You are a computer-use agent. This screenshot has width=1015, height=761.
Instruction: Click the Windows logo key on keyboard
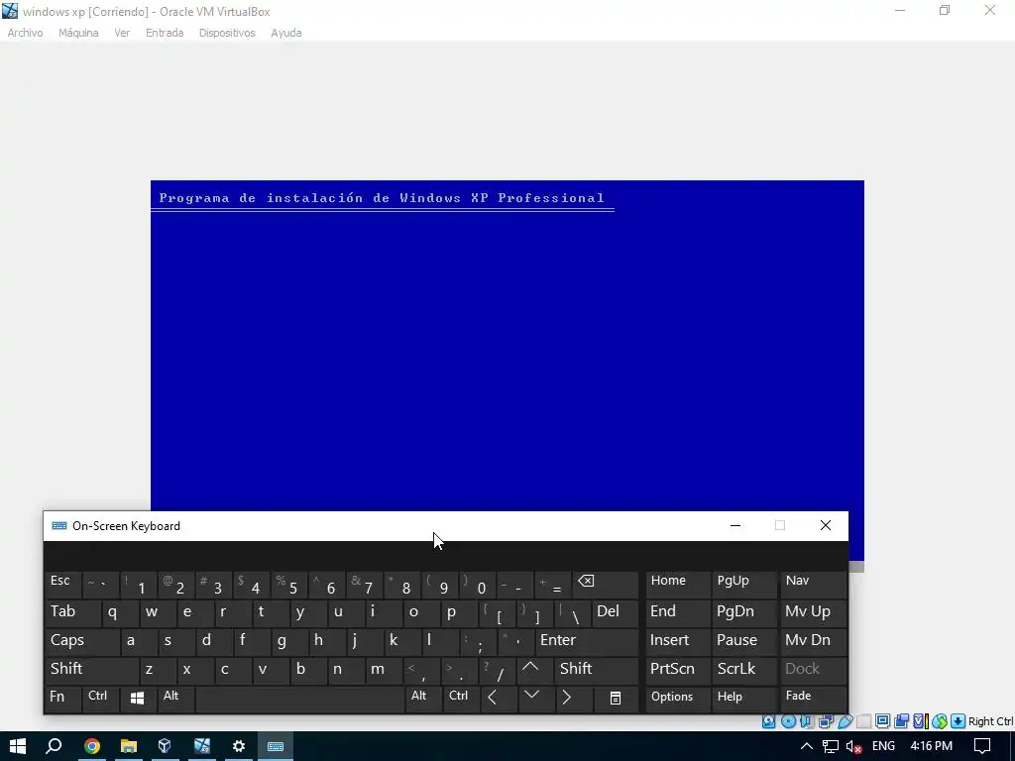137,699
